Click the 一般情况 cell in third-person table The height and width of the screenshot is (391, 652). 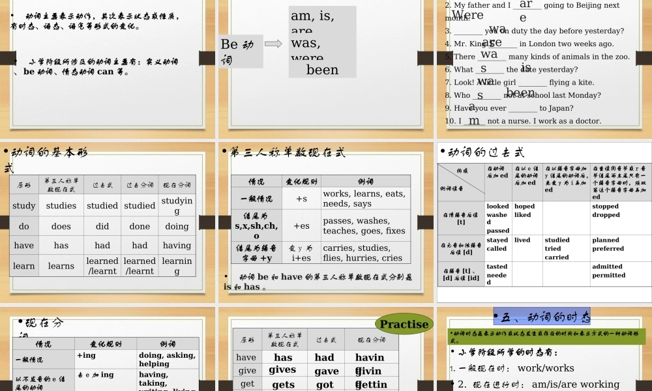click(256, 199)
